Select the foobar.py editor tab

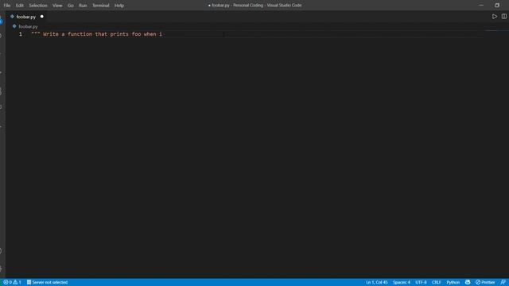click(26, 17)
